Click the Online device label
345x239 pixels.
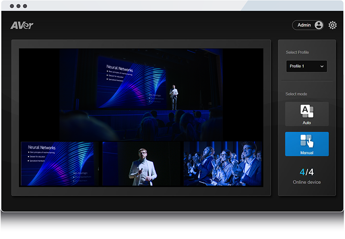307,182
